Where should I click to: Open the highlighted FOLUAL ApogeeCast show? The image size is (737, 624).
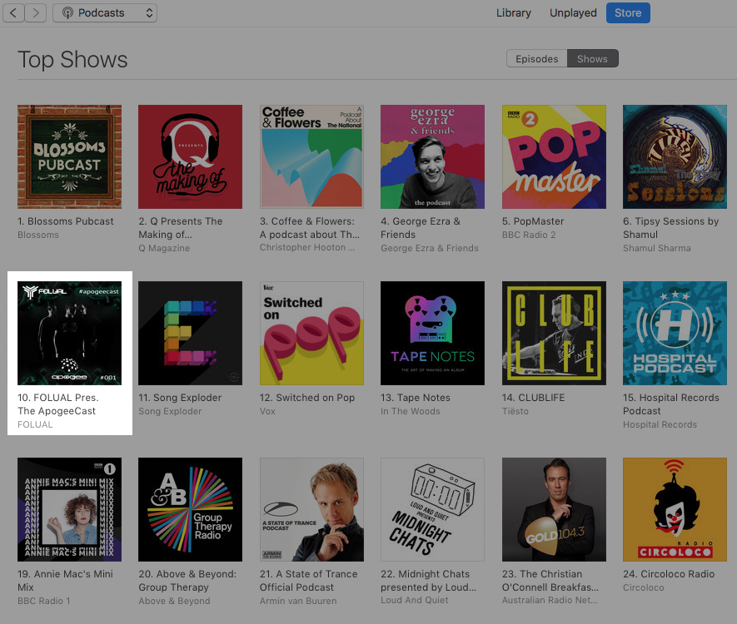tap(69, 333)
